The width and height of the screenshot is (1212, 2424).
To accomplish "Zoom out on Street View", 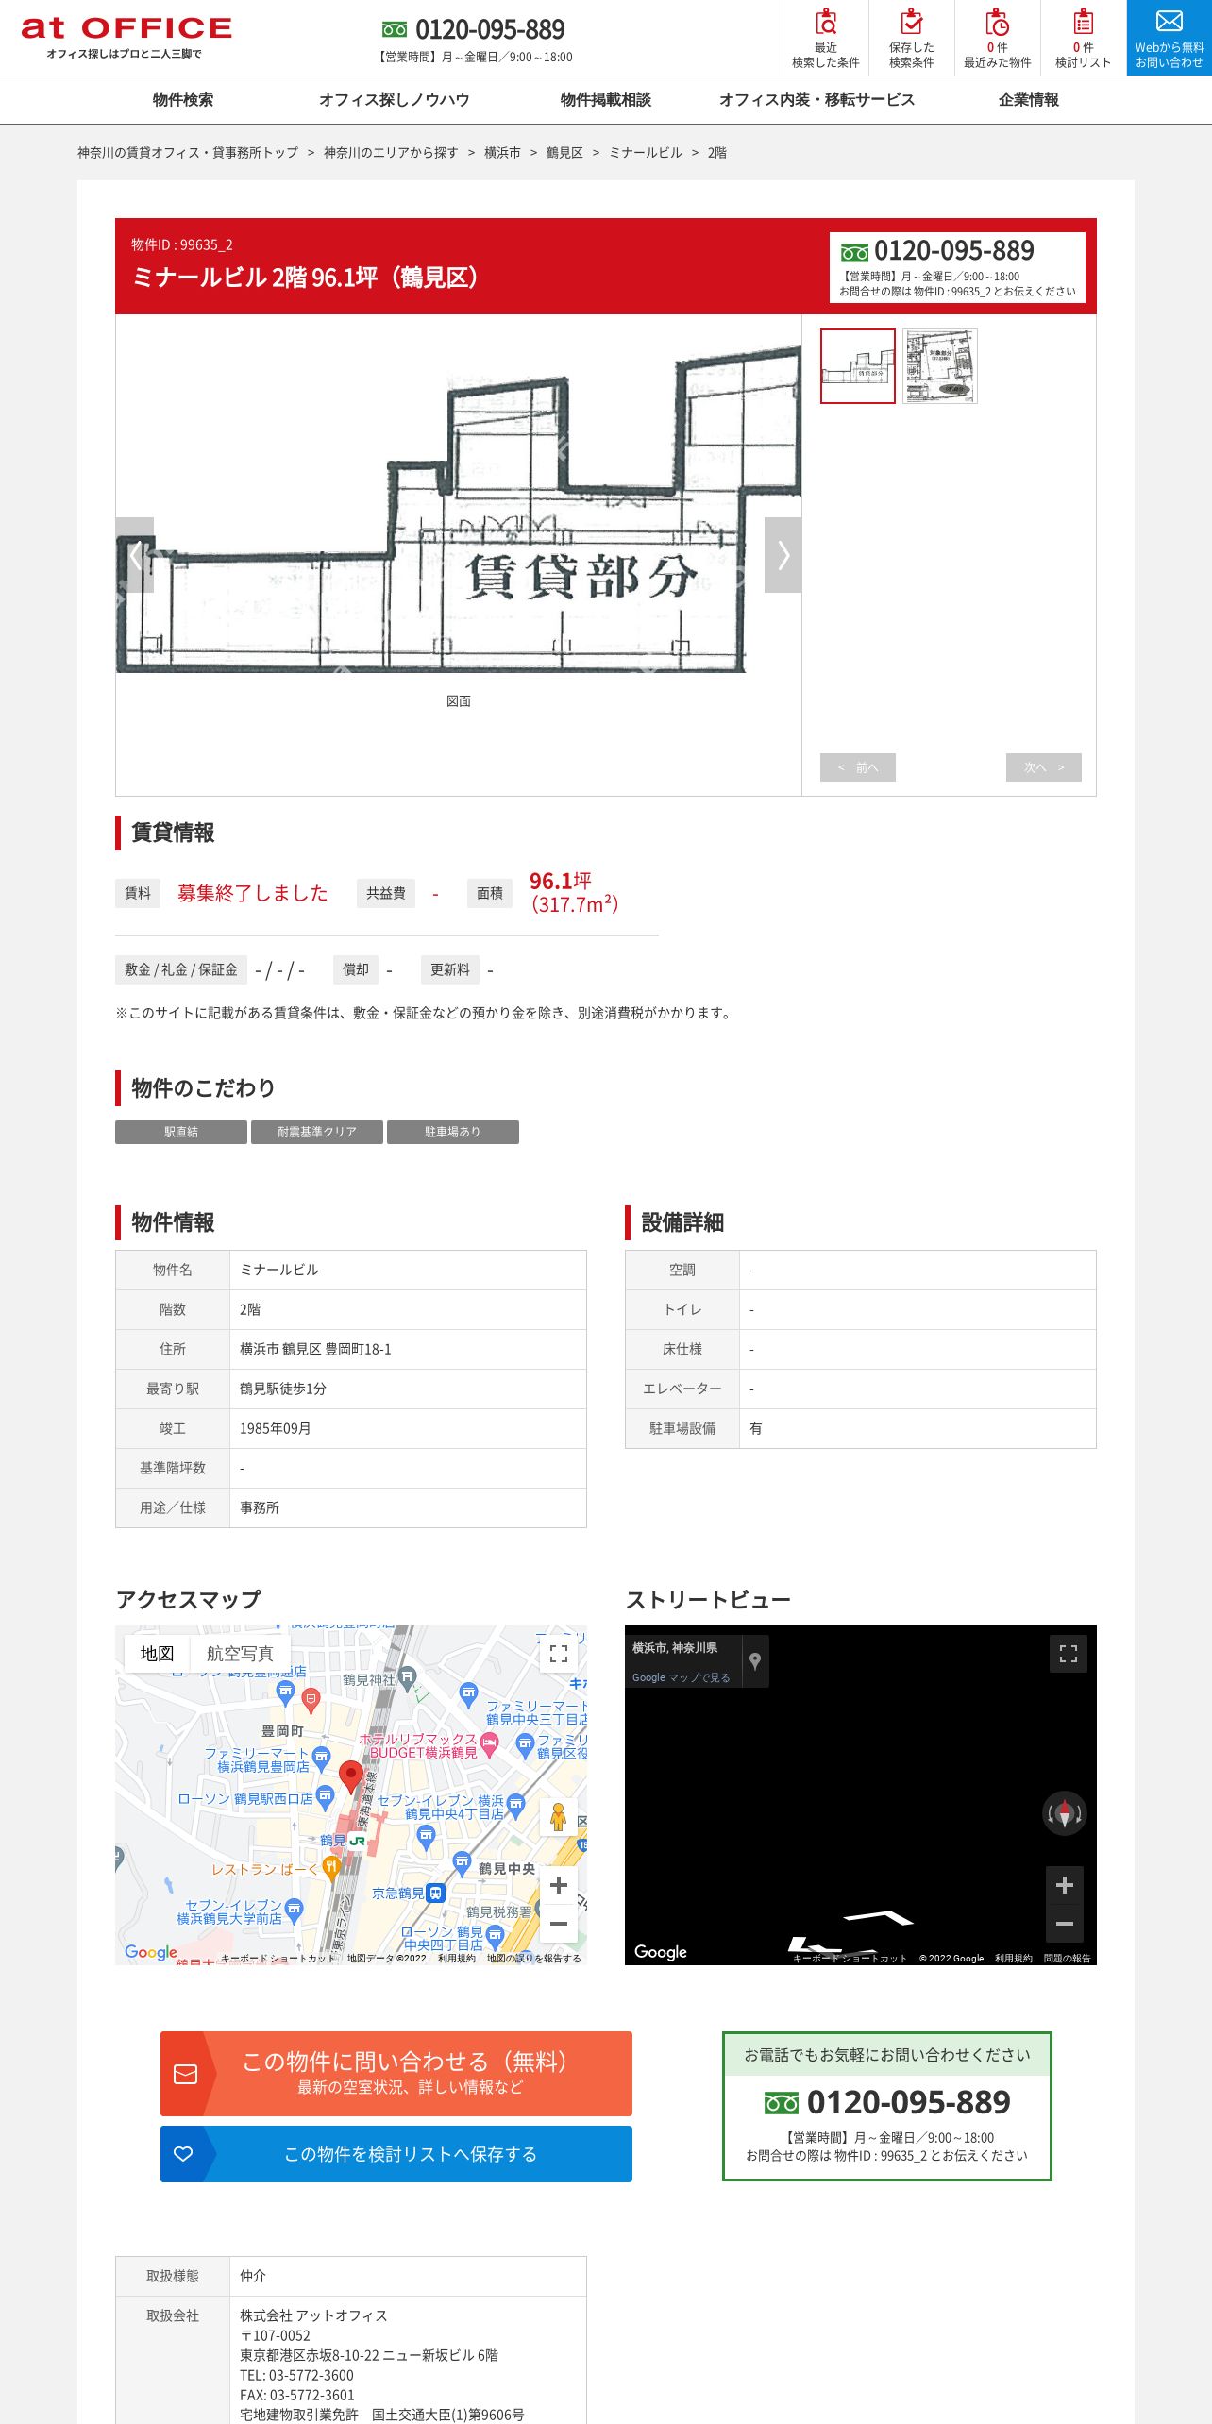I will tap(1064, 1923).
